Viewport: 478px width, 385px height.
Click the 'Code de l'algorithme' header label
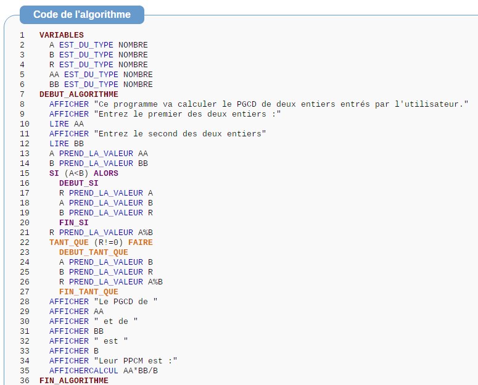(81, 15)
